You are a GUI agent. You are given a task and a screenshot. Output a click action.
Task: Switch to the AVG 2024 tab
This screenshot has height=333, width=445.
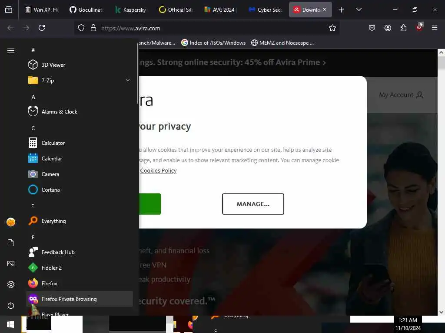pos(220,10)
